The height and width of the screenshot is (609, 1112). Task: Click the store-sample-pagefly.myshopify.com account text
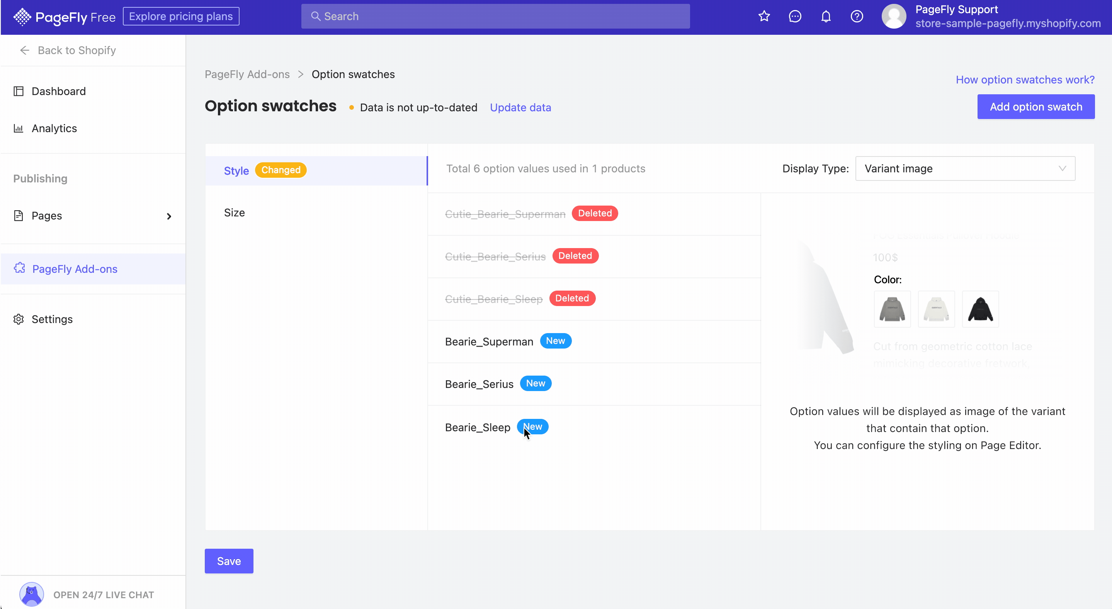[x=1008, y=23]
